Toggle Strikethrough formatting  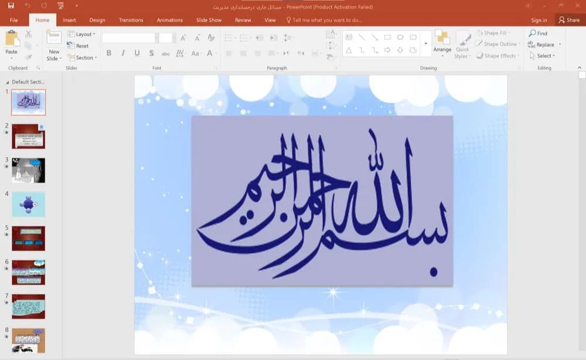pos(166,53)
